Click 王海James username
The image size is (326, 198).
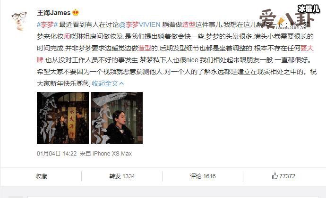[54, 13]
